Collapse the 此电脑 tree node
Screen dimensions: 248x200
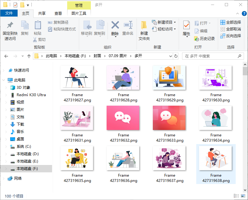pos(4,80)
